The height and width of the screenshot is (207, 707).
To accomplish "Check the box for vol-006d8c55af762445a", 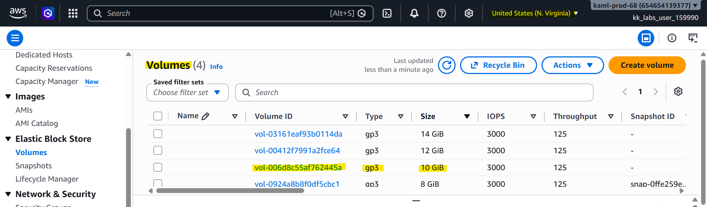I will 158,167.
